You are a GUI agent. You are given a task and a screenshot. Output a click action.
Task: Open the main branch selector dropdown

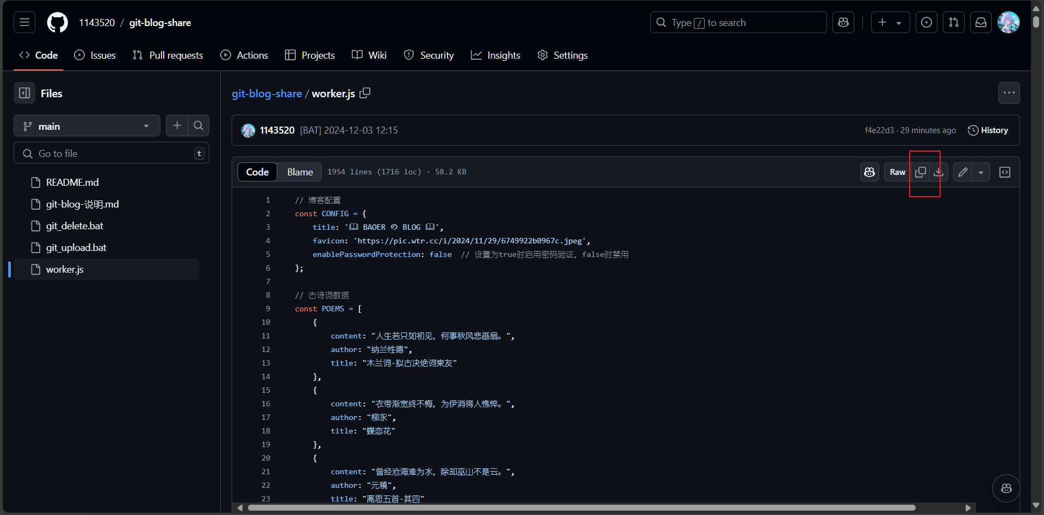coord(87,126)
